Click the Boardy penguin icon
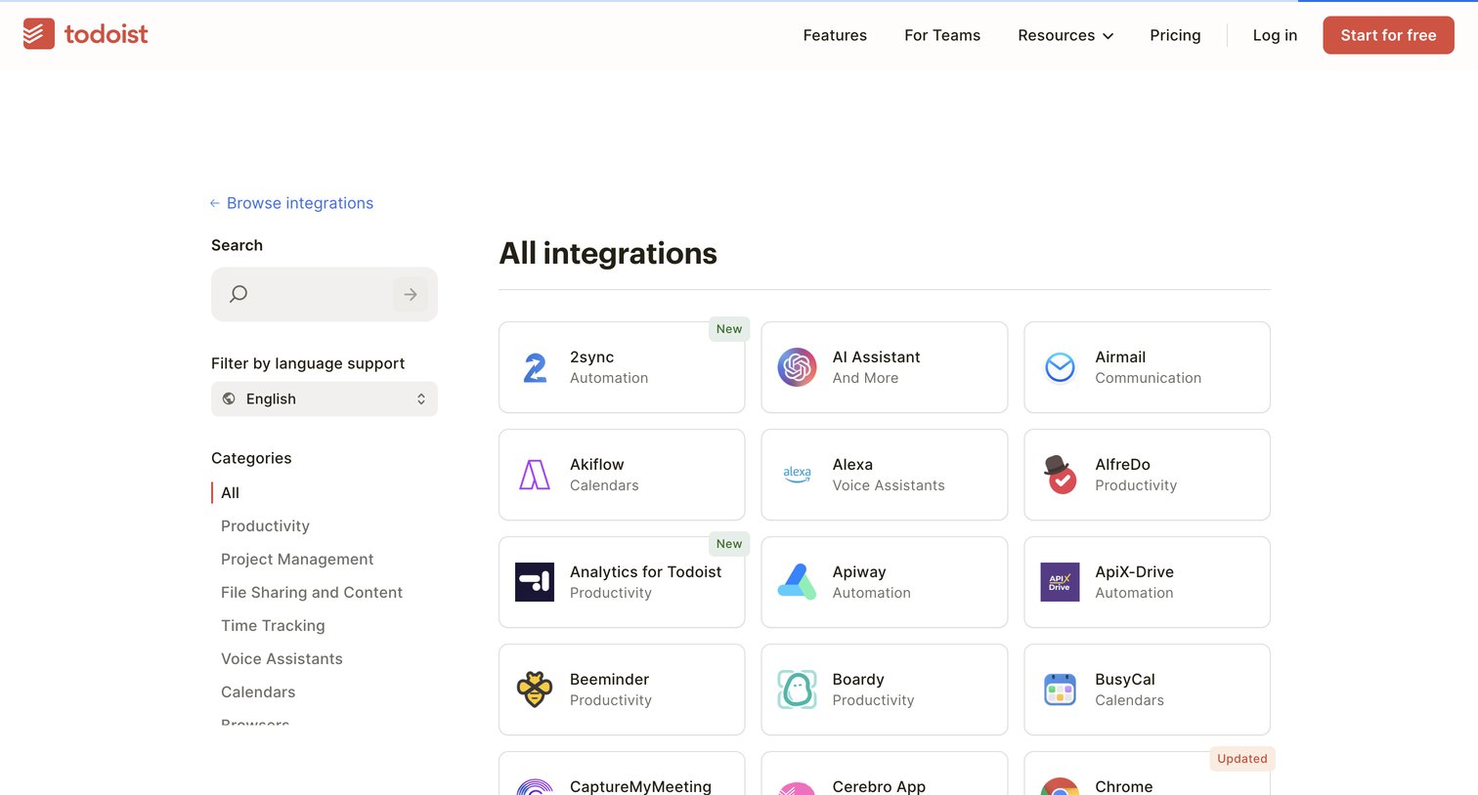 pyautogui.click(x=797, y=690)
